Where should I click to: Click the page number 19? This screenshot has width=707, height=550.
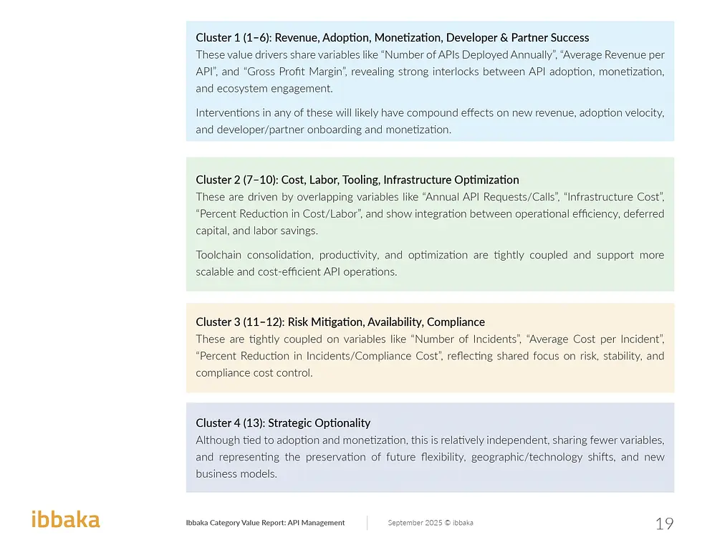(664, 524)
